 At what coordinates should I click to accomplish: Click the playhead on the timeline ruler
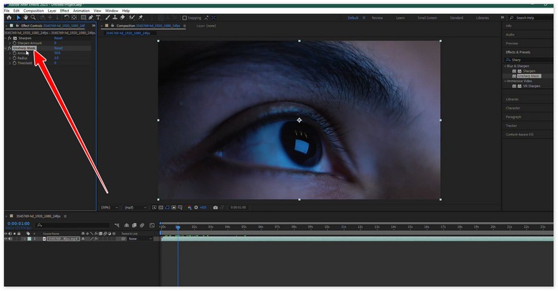[178, 227]
